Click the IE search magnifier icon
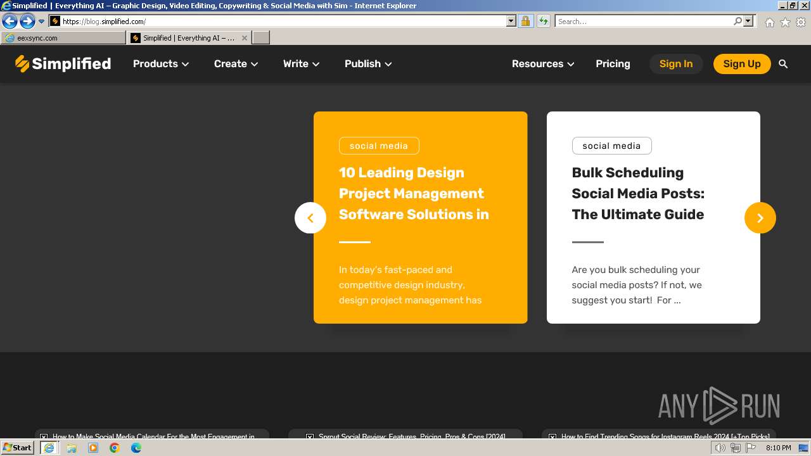This screenshot has width=811, height=456. pyautogui.click(x=738, y=21)
